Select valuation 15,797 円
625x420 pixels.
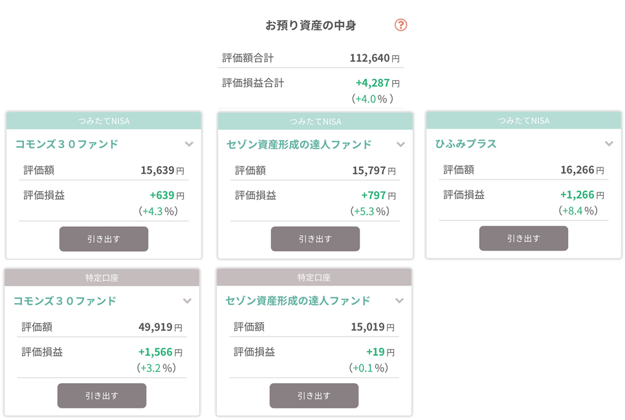coord(374,171)
